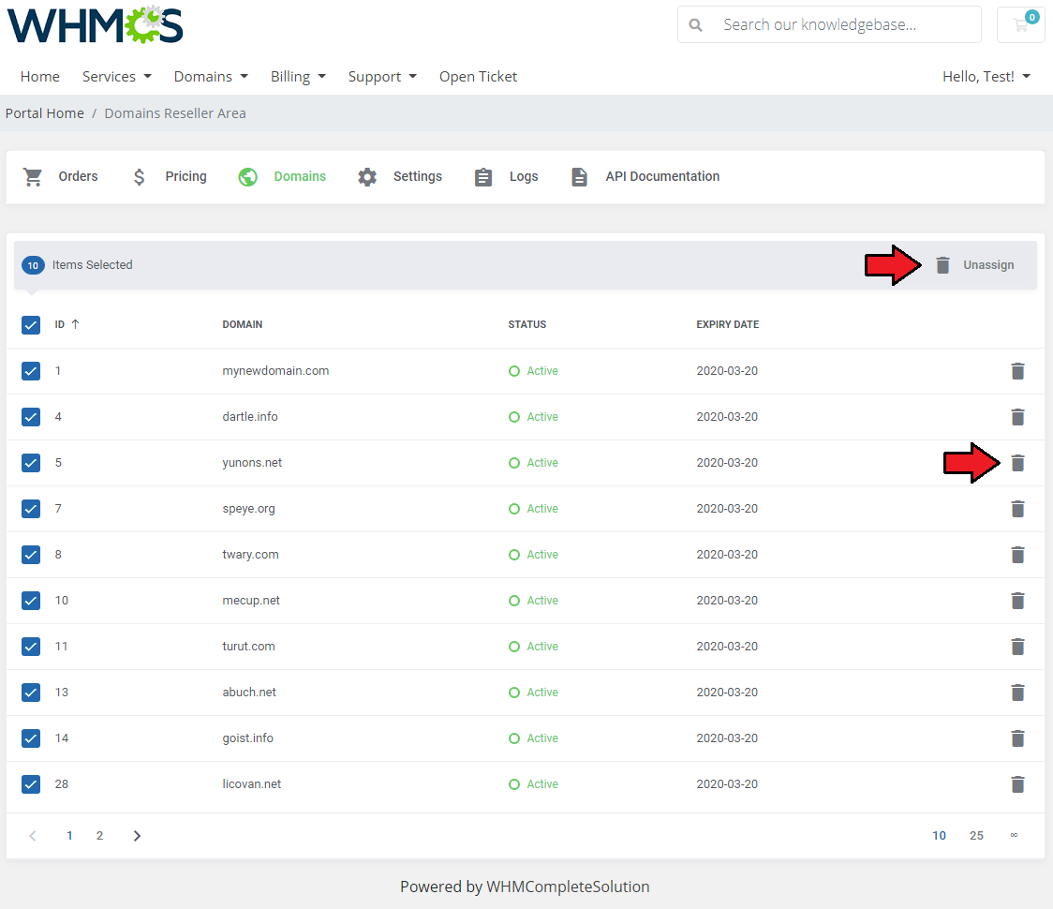Screen dimensions: 1053x909
Task: Go to Home in navbar
Action: pyautogui.click(x=39, y=77)
